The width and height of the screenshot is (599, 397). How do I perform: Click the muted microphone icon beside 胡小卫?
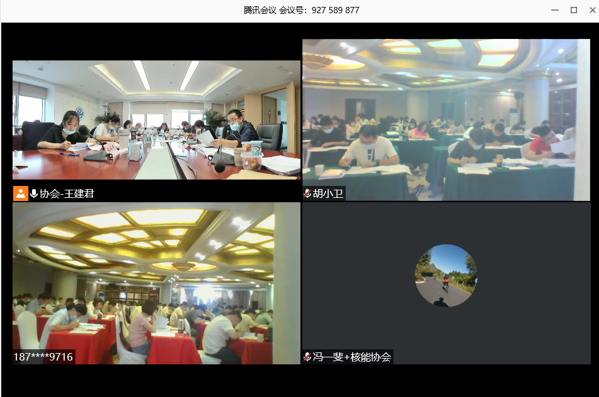(307, 193)
